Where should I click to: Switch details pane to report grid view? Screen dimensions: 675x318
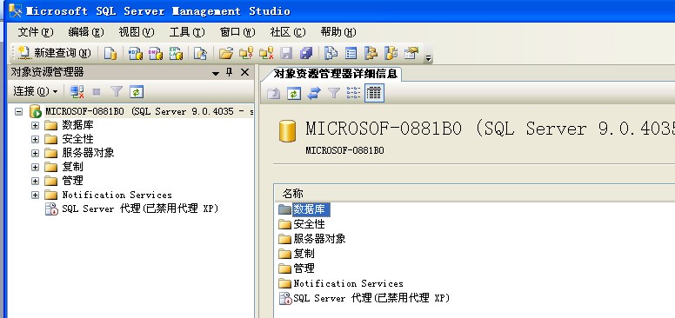click(374, 93)
